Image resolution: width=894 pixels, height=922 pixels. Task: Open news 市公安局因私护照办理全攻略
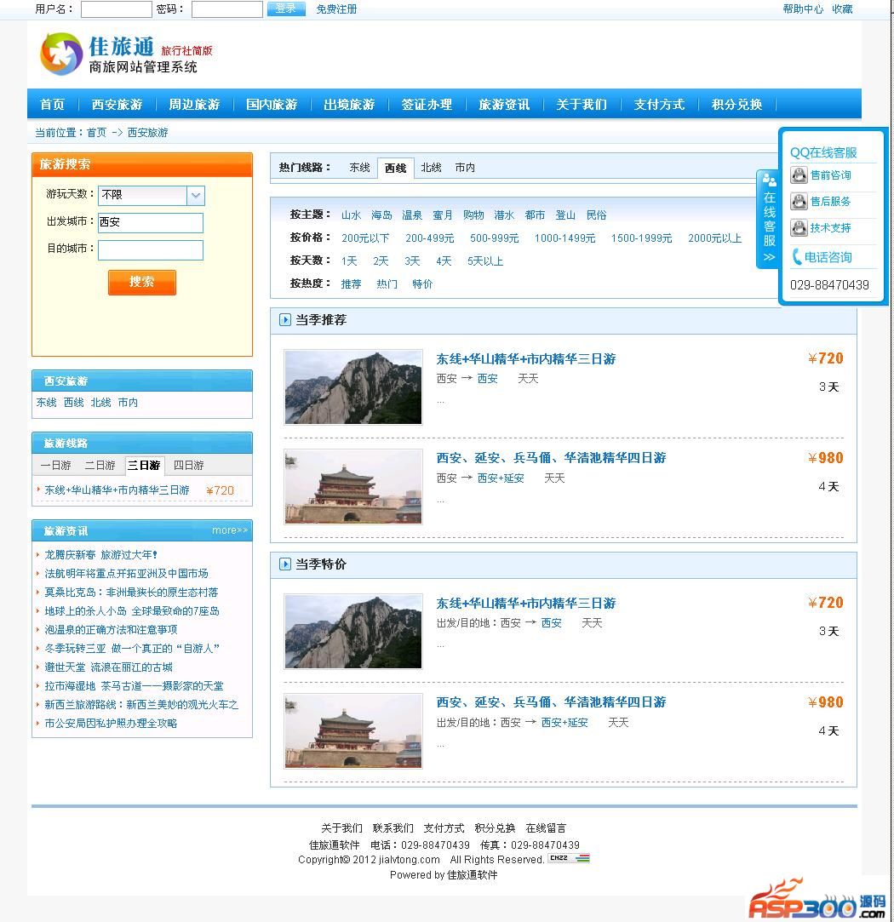tap(111, 724)
